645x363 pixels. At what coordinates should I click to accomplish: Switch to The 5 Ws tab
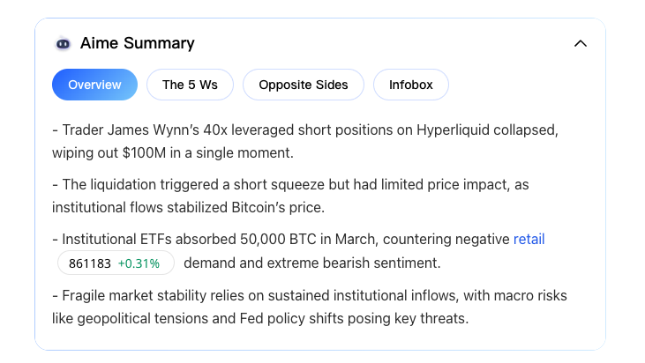[190, 85]
